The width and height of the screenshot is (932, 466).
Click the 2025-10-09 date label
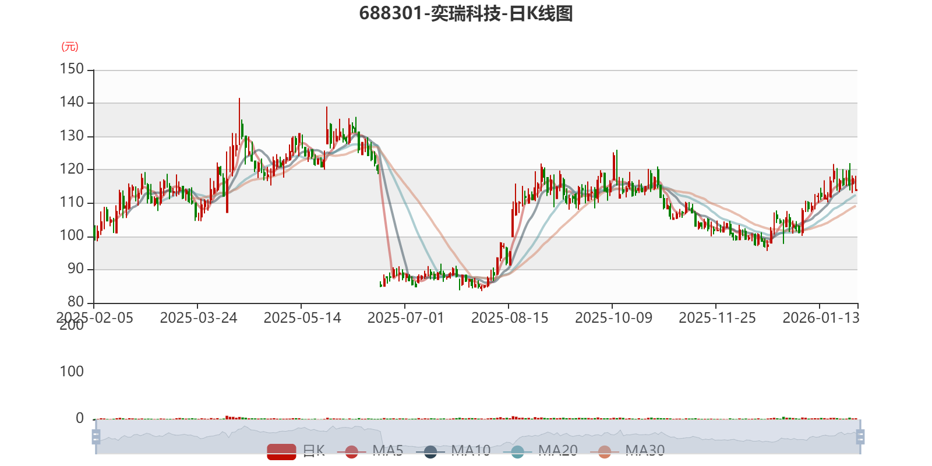(x=613, y=318)
